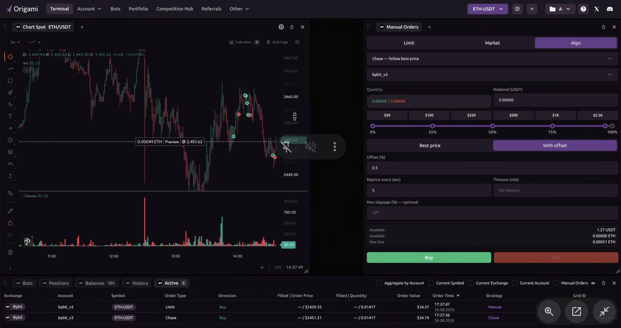
Task: Expand the Chase follow best price dropdown
Action: [492, 59]
